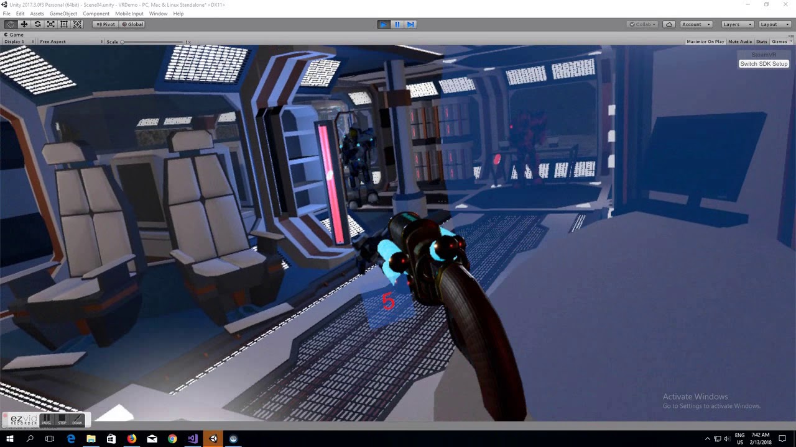This screenshot has width=796, height=447.
Task: Toggle Maximize On Play
Action: [705, 42]
